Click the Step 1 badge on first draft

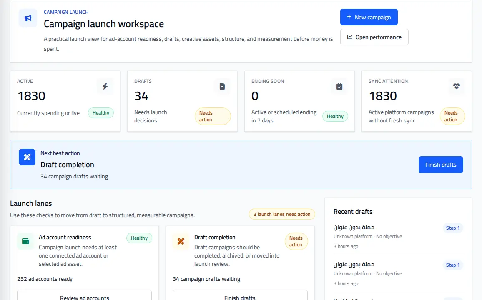[x=453, y=228]
